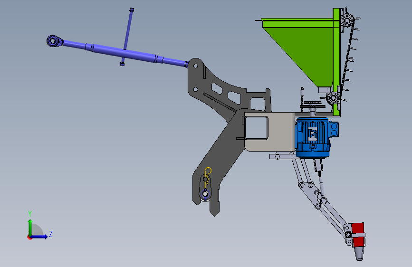412x267 pixels.
Task: Select the gray cone tip below red part
Action: (x=359, y=253)
